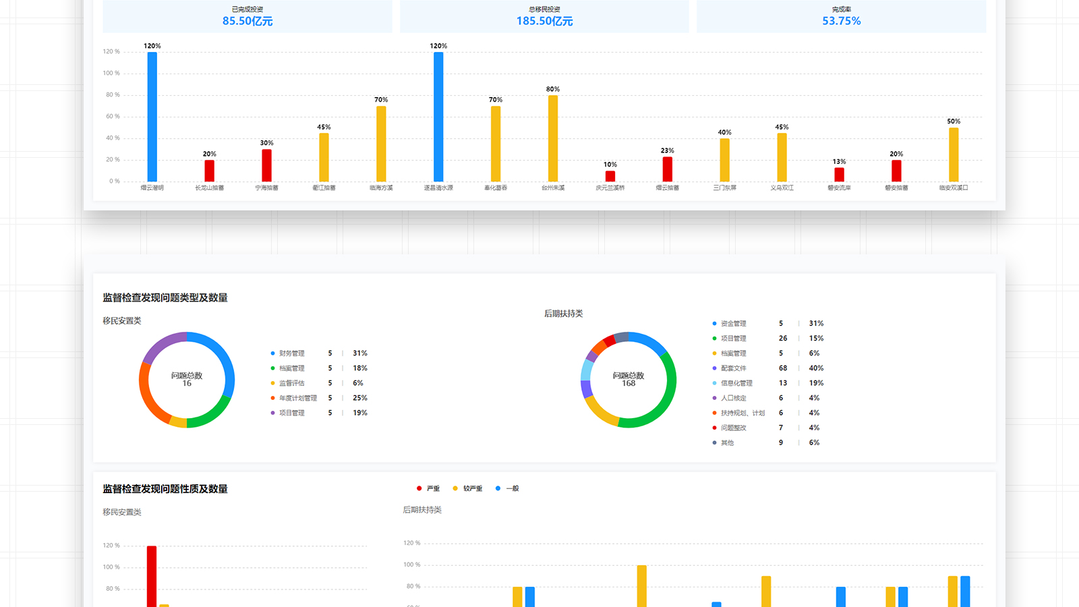Click the 50% bar for 临安双溪口
The width and height of the screenshot is (1079, 607).
(x=954, y=154)
